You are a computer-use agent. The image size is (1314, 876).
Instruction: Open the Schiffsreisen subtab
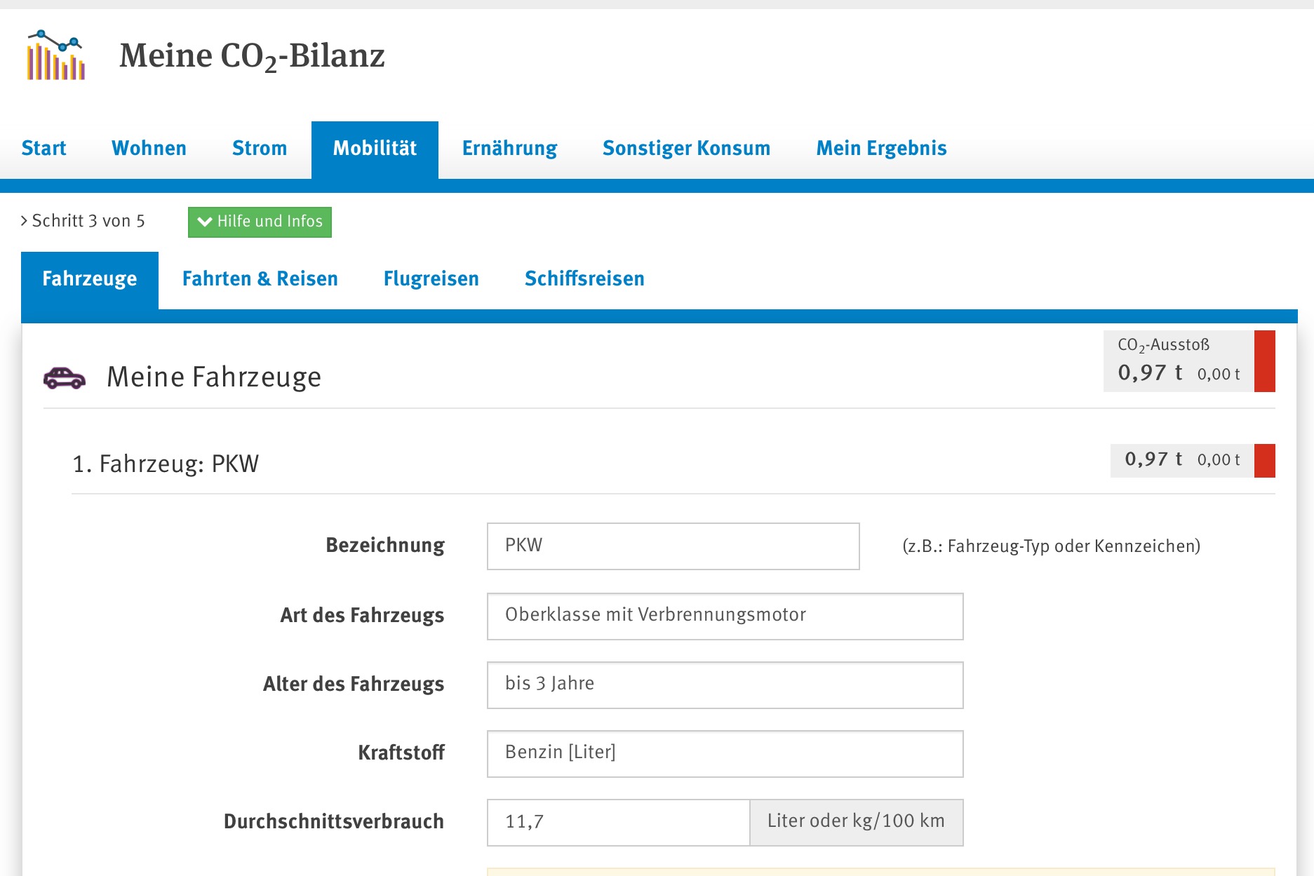584,279
